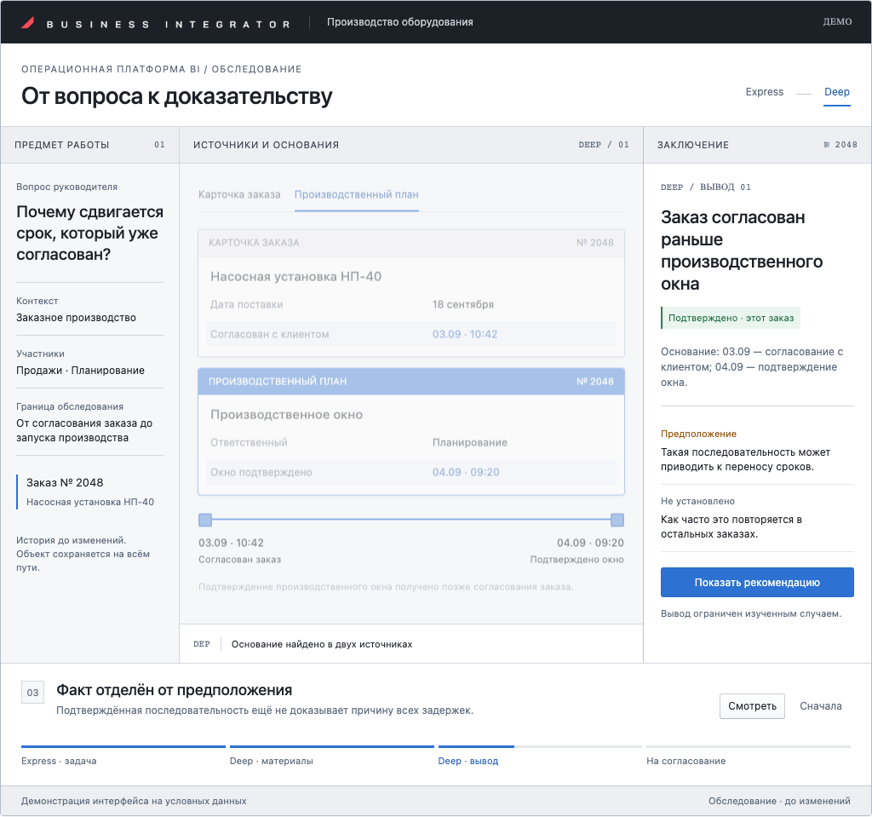
Task: Click the ЗАКЛЮЧЕНИЕ panel header
Action: tap(757, 145)
